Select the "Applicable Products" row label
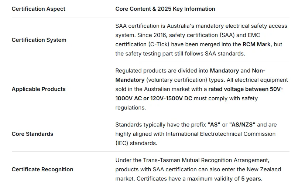The image size is (305, 185). point(38,89)
